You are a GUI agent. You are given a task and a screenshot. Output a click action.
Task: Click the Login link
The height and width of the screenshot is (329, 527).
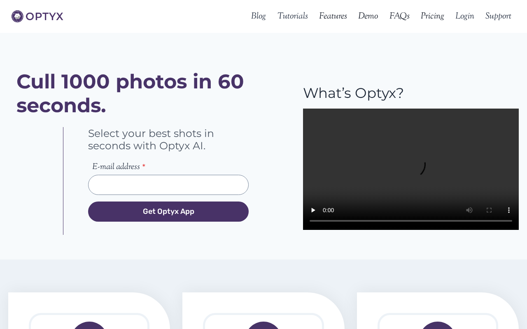[464, 16]
